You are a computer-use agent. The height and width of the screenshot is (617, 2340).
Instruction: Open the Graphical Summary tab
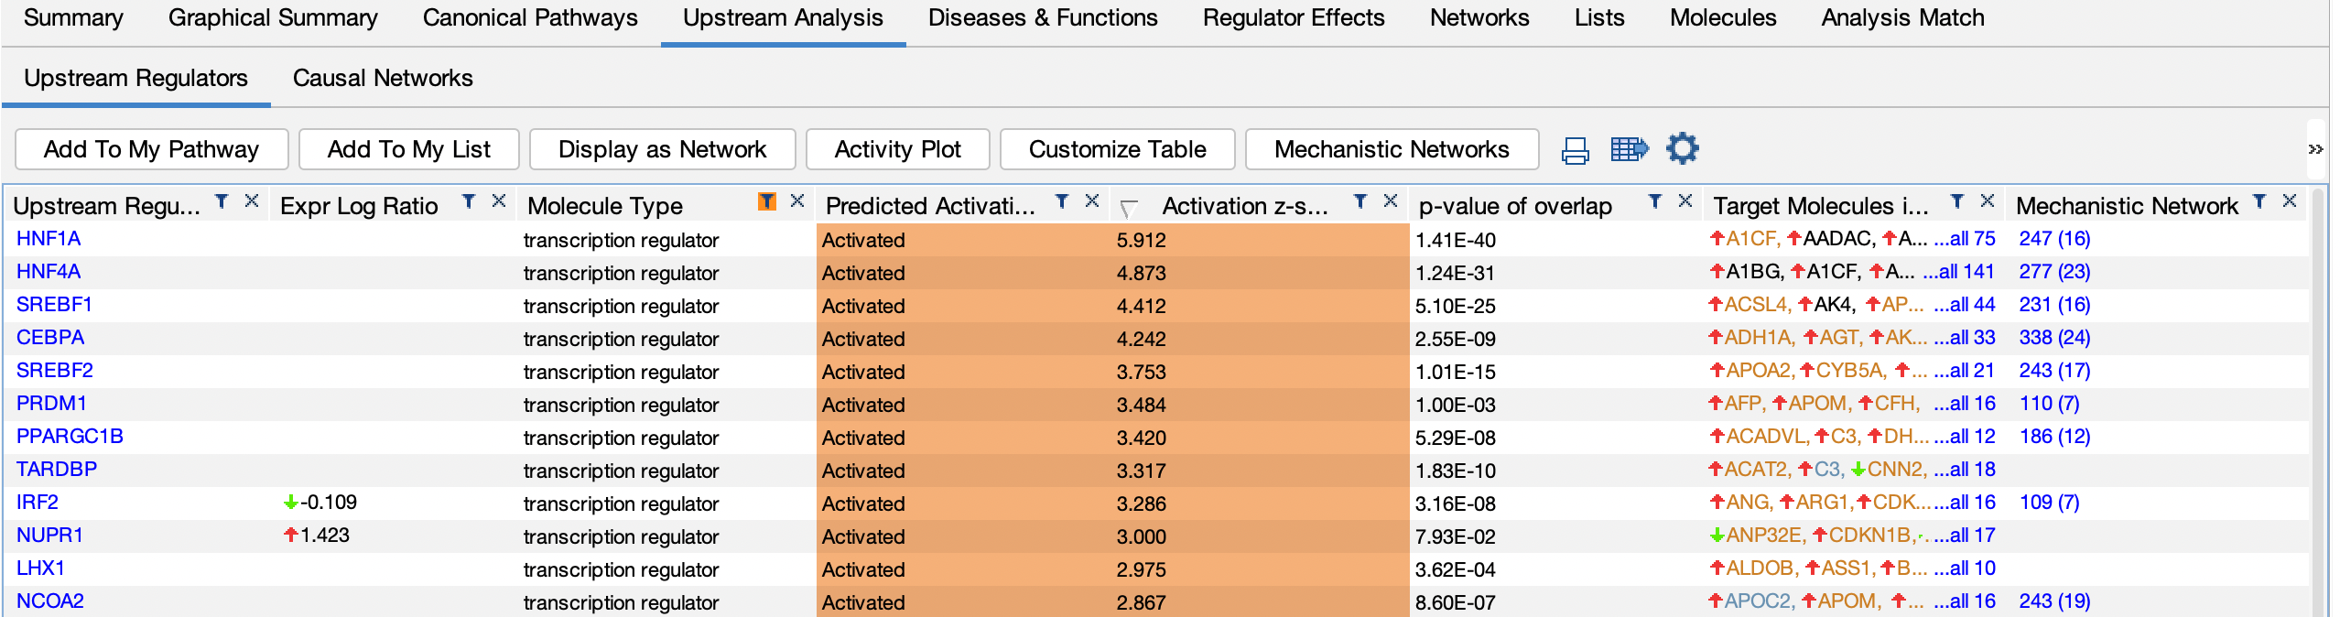coord(273,18)
